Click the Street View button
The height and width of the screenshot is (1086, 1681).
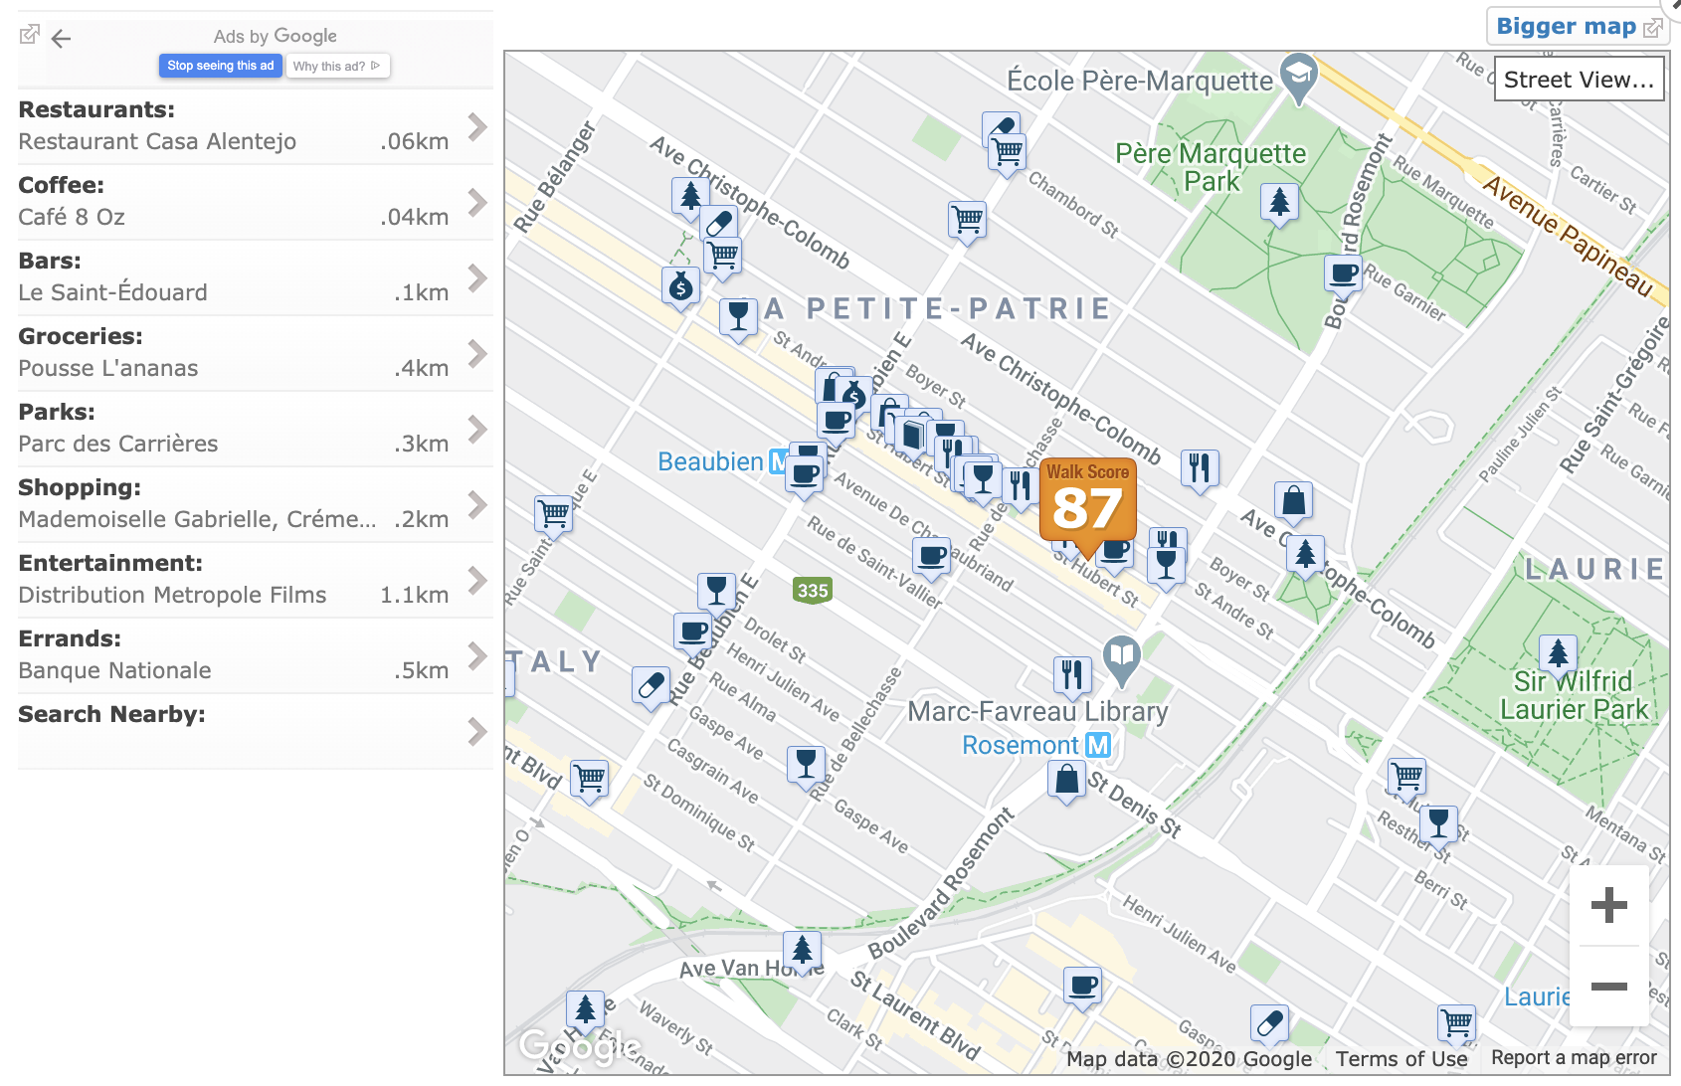(x=1579, y=80)
